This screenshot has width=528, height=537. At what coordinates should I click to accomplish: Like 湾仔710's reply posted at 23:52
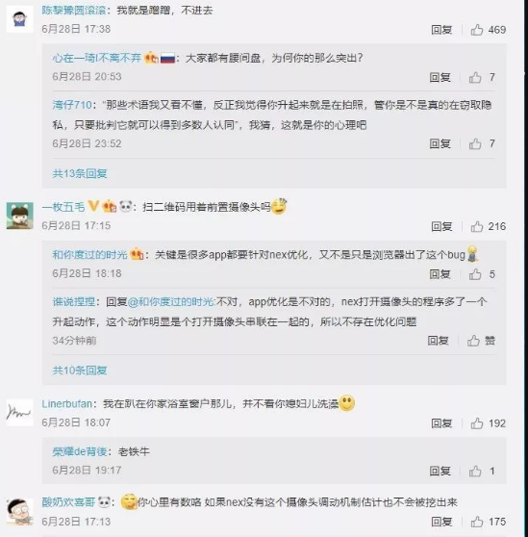click(x=475, y=143)
